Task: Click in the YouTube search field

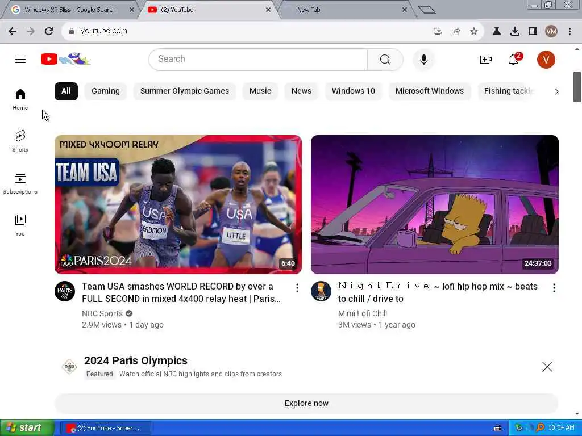Action: 259,59
